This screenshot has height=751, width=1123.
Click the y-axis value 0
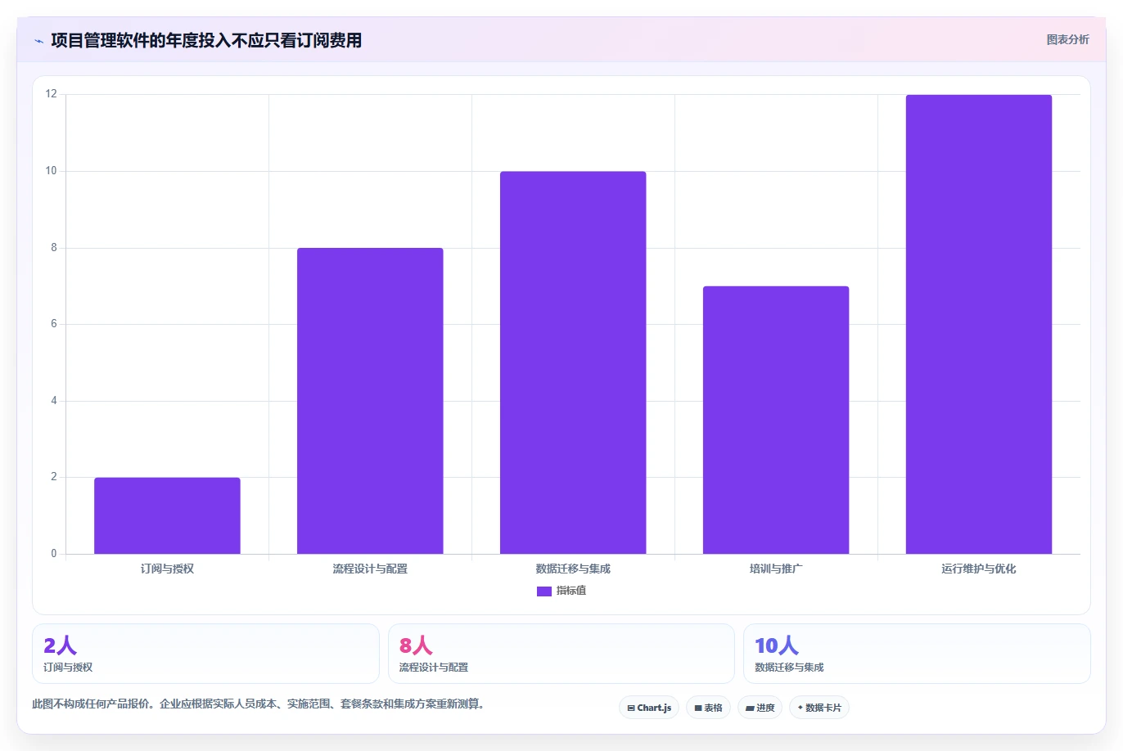[54, 554]
